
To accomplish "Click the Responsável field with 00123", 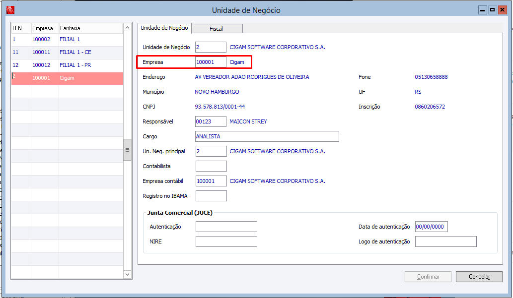I will point(211,121).
